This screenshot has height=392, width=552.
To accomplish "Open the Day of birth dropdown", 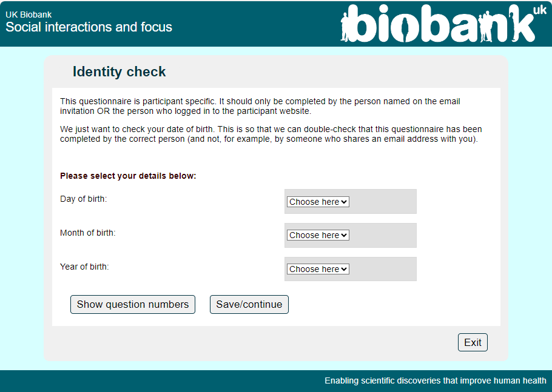I will (318, 202).
